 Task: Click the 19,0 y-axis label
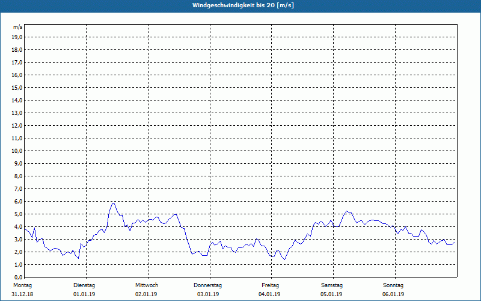(x=17, y=37)
